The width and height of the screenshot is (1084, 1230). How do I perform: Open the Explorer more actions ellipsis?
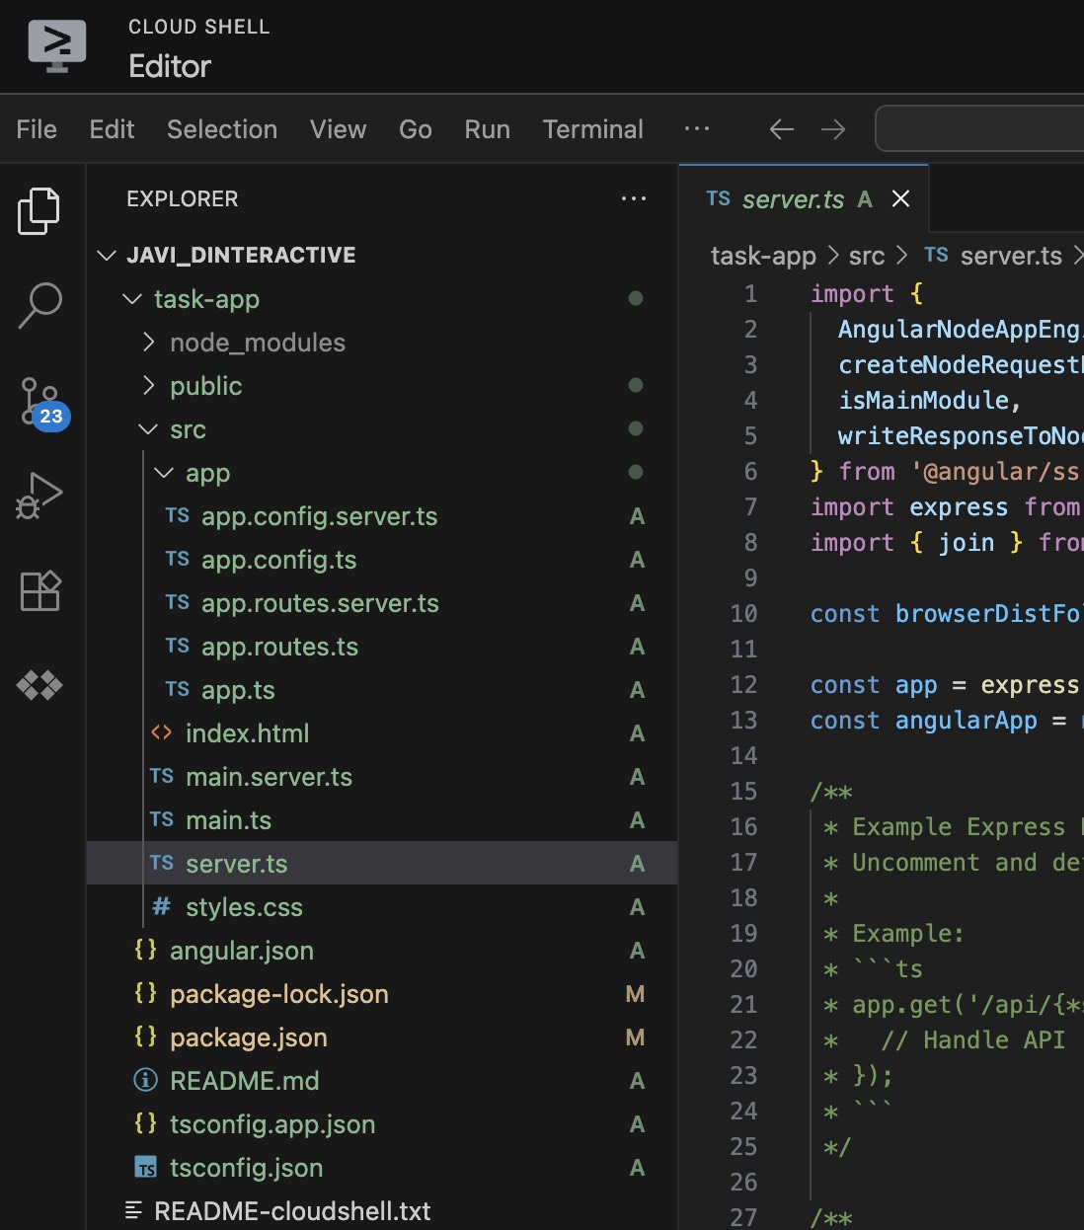[633, 198]
